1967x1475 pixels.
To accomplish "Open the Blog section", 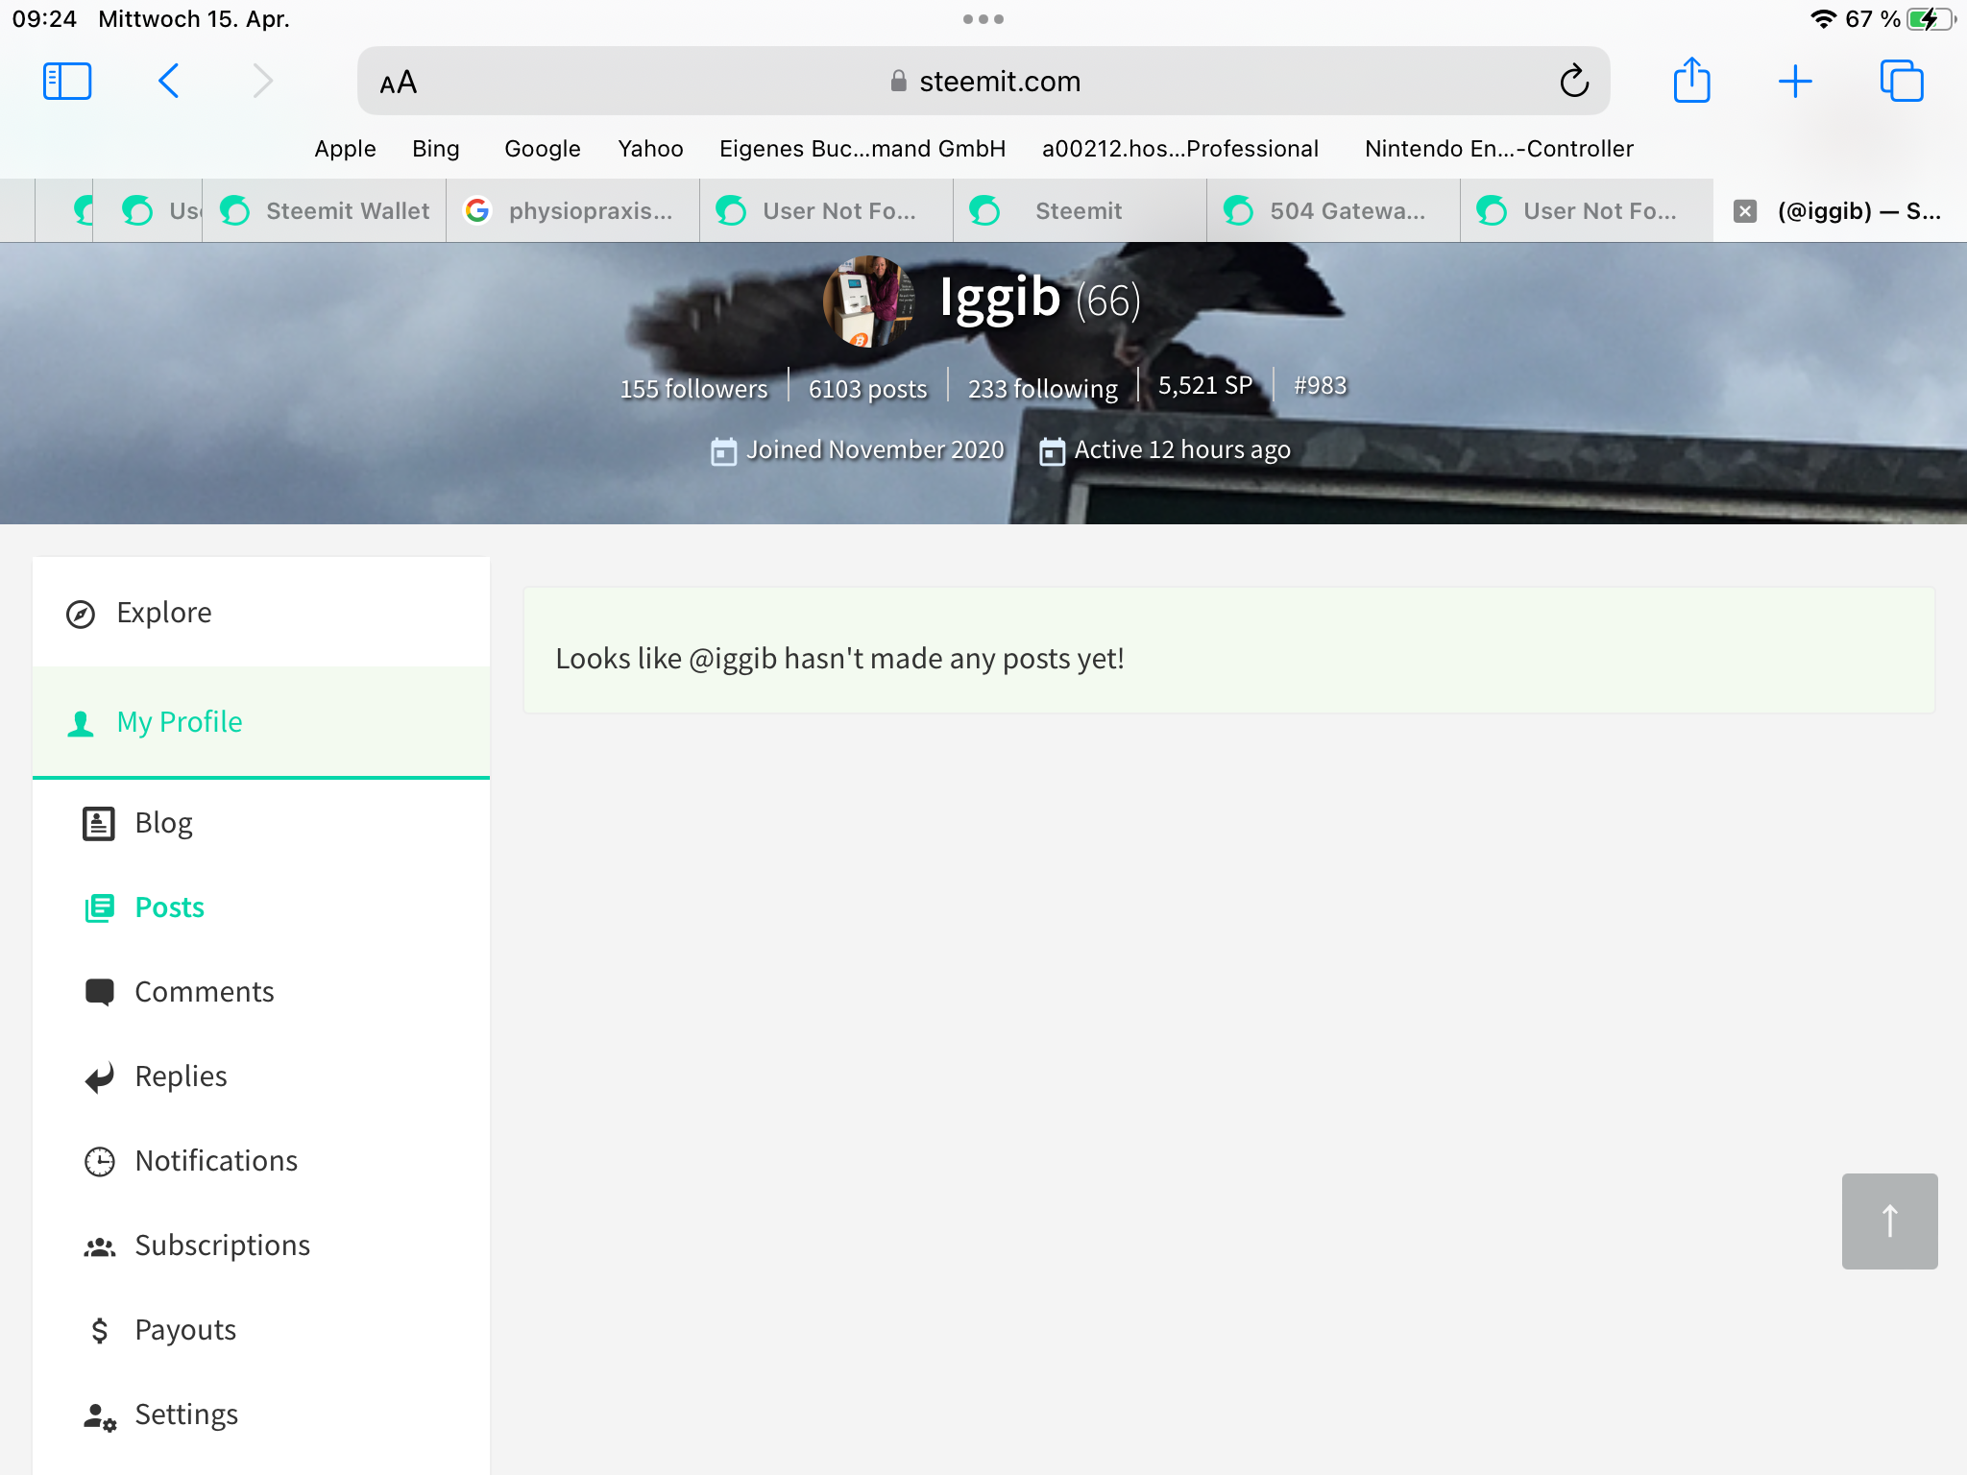I will (x=163, y=823).
